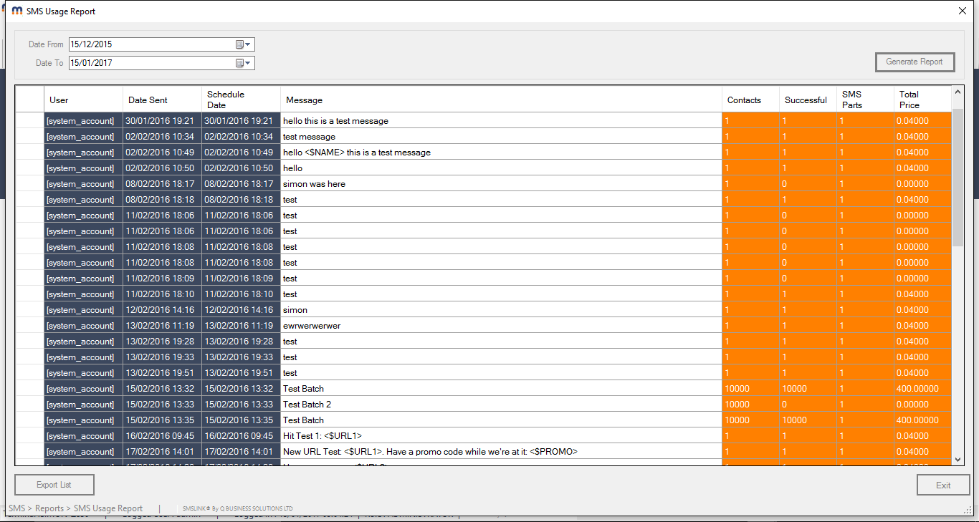Image resolution: width=979 pixels, height=522 pixels.
Task: Click the Export List button
Action: 54,485
